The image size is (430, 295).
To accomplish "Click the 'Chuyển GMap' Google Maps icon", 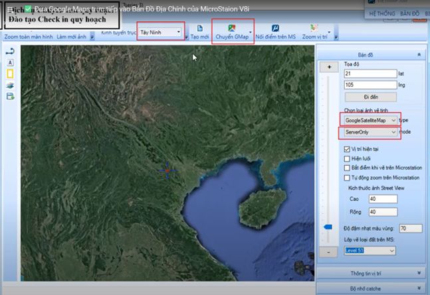I will pyautogui.click(x=232, y=28).
